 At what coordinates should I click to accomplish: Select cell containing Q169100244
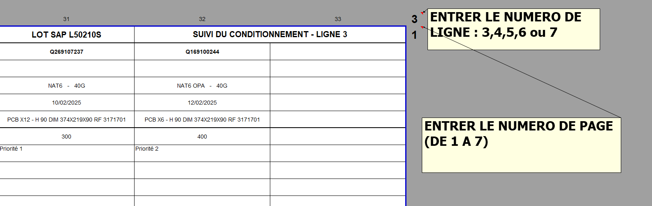202,52
